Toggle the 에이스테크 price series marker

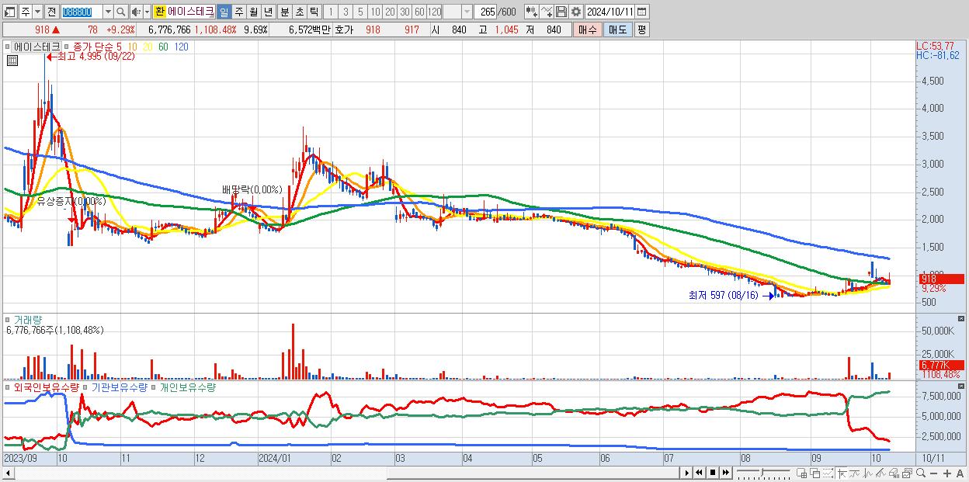pos(9,47)
